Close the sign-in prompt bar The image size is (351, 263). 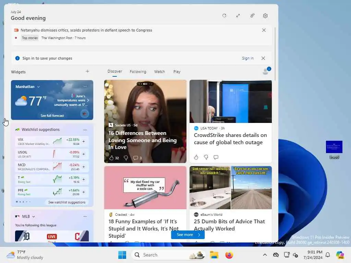point(263,58)
